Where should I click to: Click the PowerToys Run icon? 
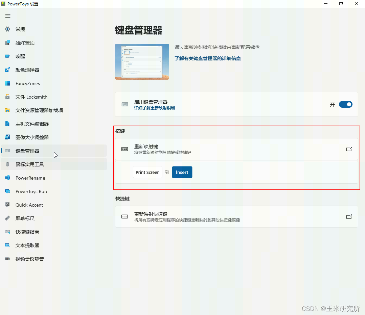7,191
